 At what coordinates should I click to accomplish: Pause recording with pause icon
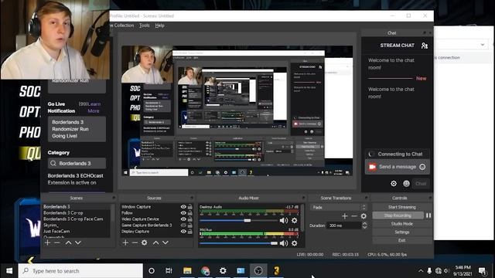tap(428, 215)
